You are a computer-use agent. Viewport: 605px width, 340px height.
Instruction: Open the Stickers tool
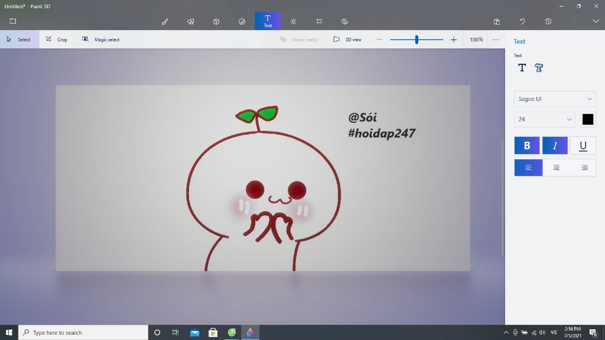click(x=242, y=21)
